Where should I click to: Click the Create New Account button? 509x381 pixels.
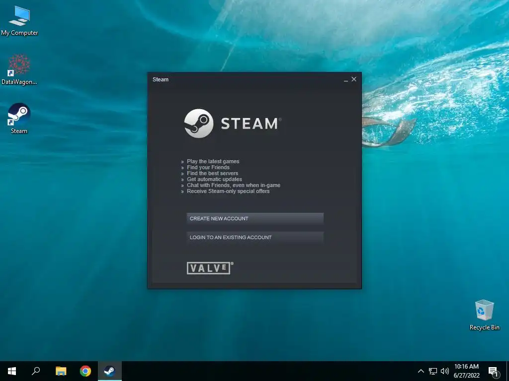point(255,218)
